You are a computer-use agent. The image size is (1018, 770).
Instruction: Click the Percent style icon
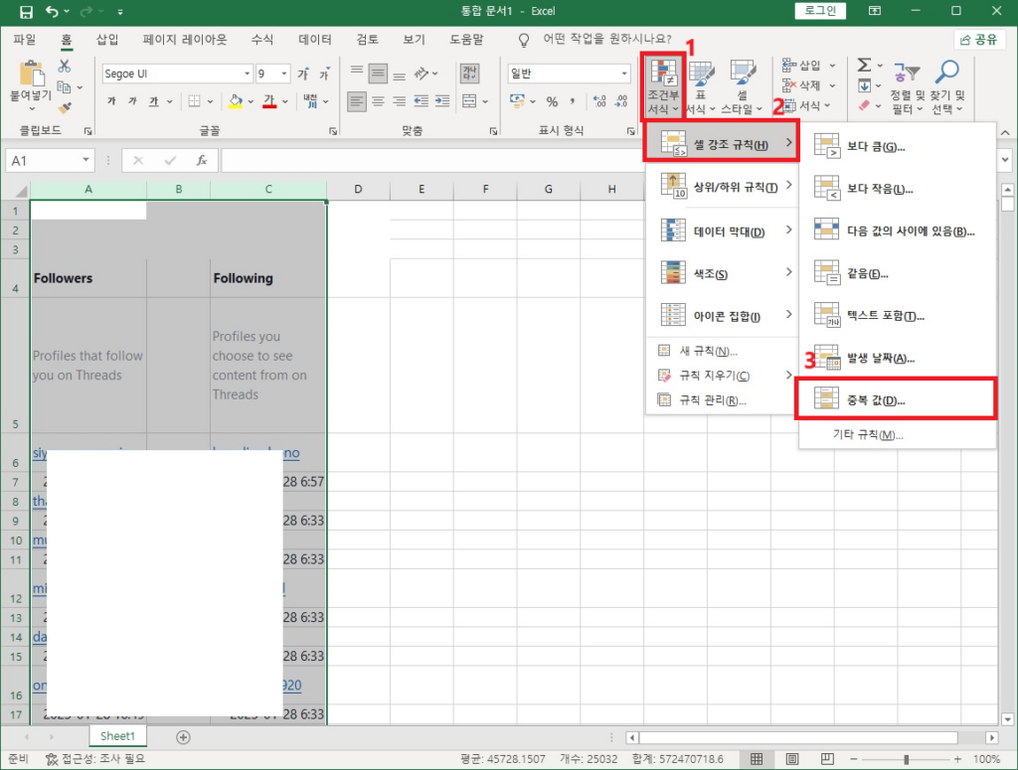(552, 102)
